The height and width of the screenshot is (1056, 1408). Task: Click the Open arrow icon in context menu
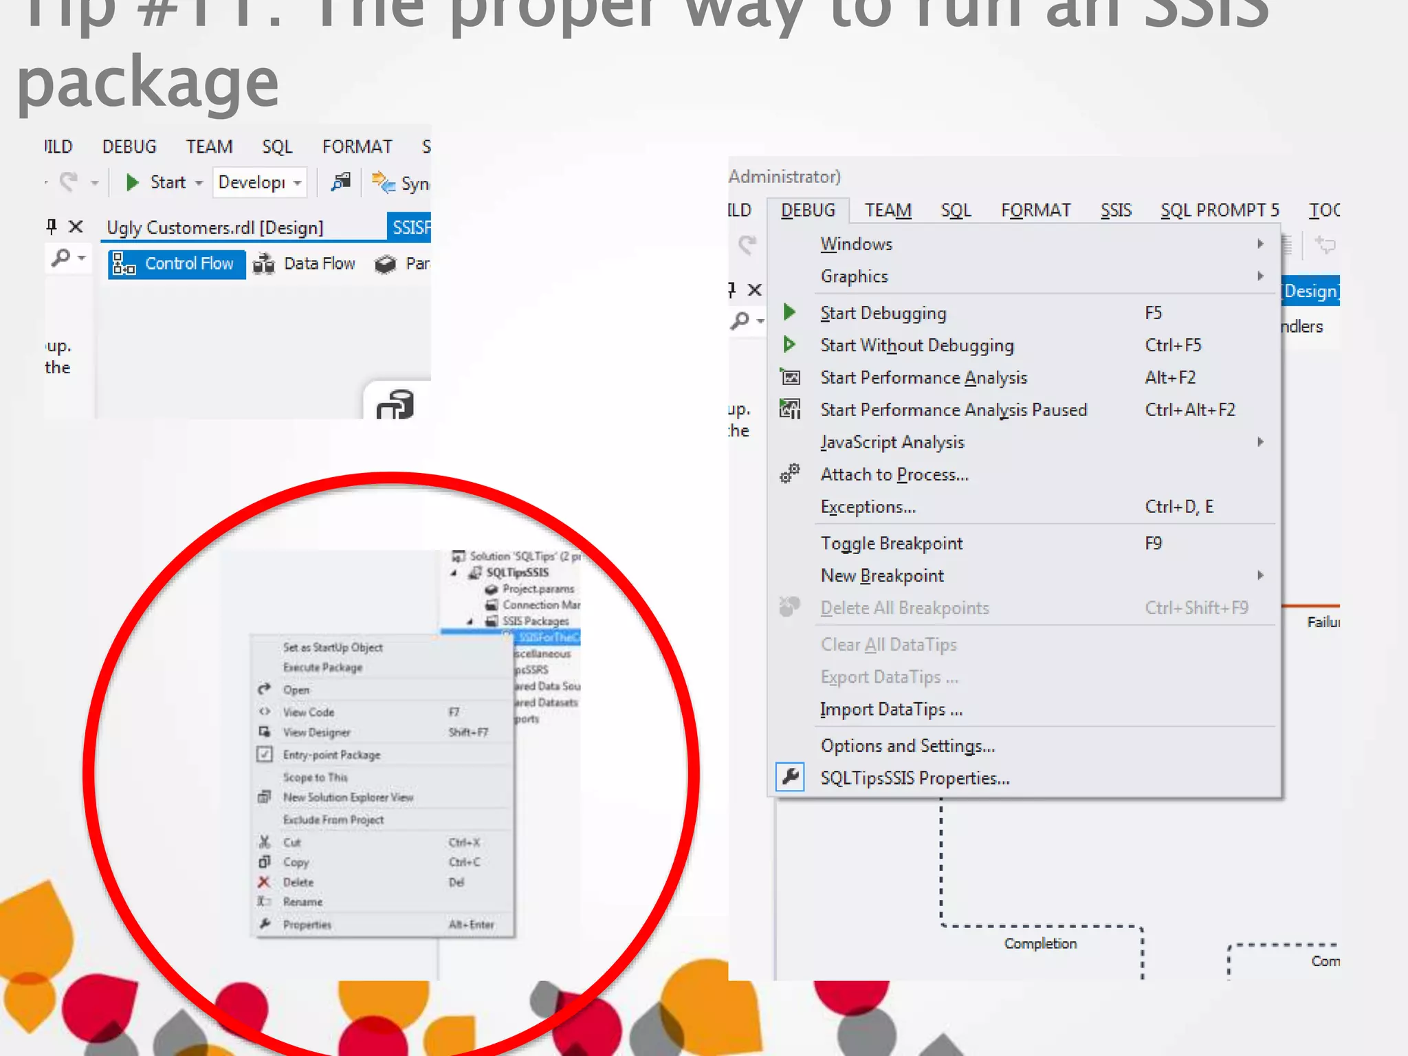point(264,689)
